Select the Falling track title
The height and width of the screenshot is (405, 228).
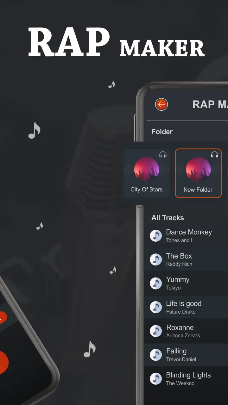176,351
